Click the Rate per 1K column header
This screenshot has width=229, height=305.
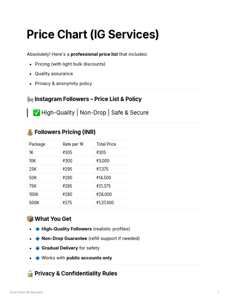click(73, 144)
